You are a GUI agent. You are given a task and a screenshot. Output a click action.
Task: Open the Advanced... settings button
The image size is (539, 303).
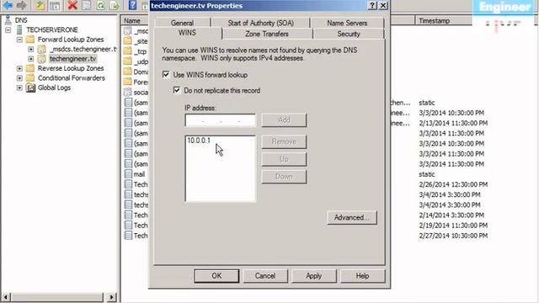click(352, 217)
